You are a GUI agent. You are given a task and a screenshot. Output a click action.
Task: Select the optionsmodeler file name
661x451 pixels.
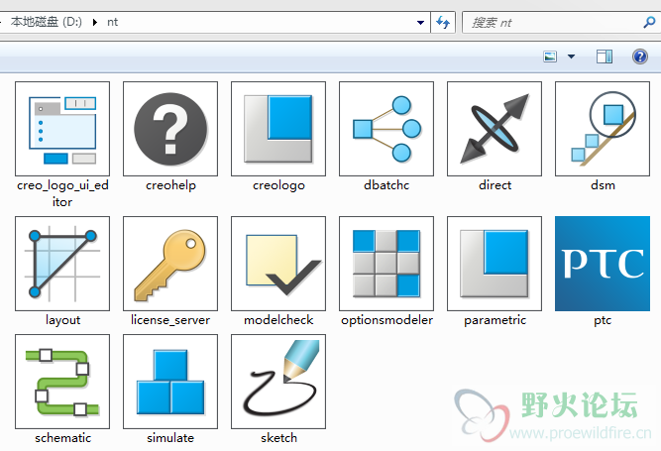tap(387, 320)
